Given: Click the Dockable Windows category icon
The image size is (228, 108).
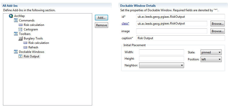Looking at the screenshot, I should pyautogui.click(x=16, y=52).
